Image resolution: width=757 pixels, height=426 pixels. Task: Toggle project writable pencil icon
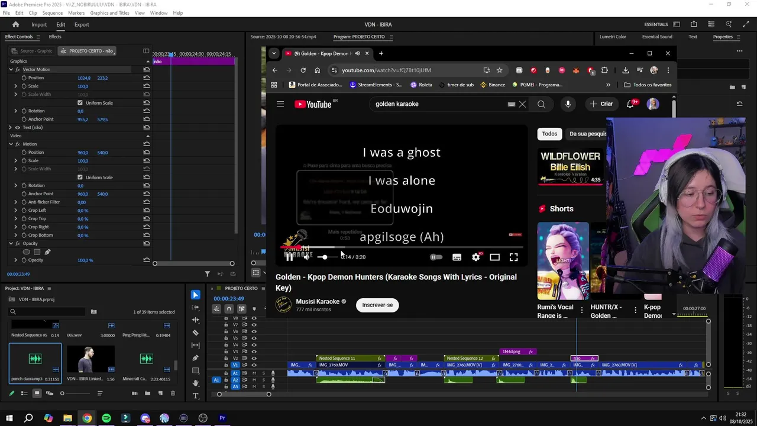point(11,393)
